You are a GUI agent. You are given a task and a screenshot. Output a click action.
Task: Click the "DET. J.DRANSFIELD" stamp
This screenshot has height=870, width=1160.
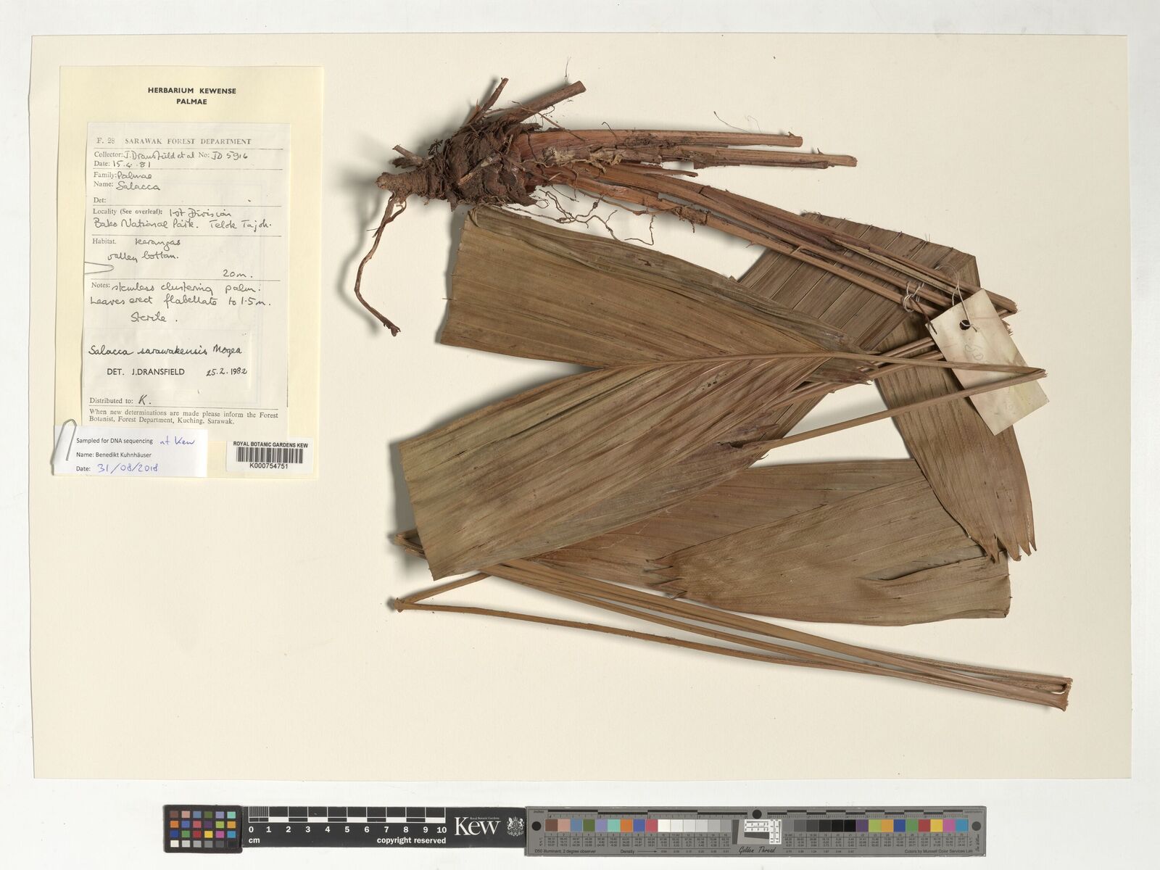click(x=145, y=371)
